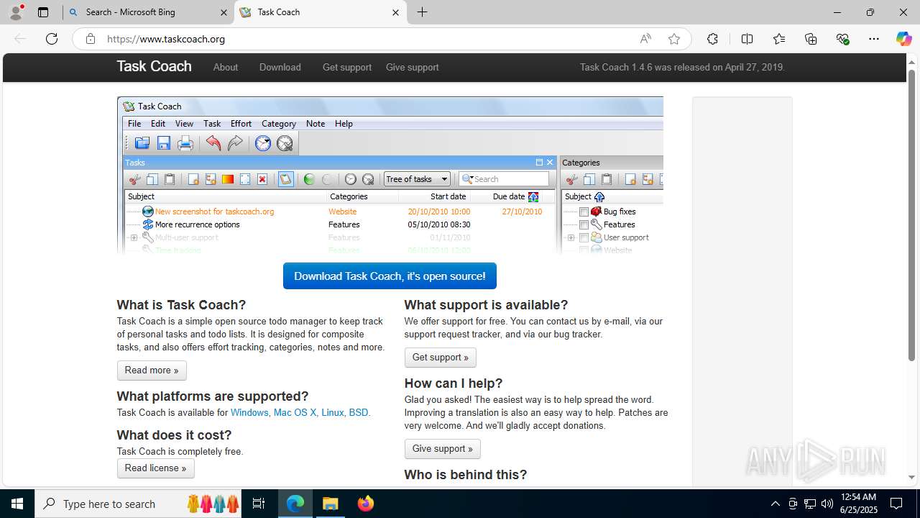Click the release notice text in header

tap(682, 67)
